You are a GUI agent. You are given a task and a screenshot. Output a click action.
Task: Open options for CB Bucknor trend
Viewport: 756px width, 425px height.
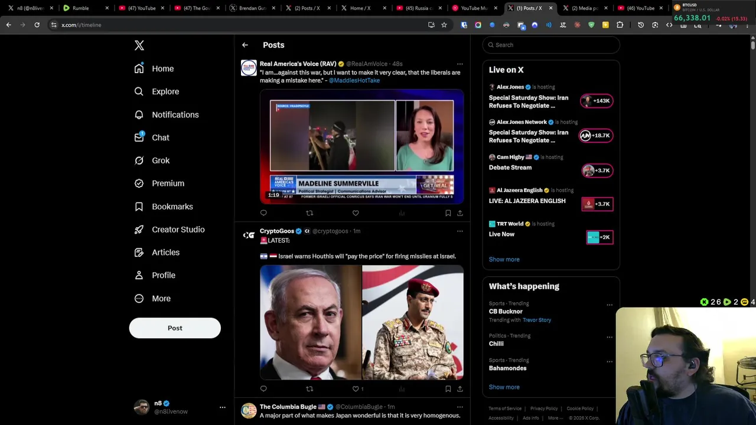click(610, 305)
